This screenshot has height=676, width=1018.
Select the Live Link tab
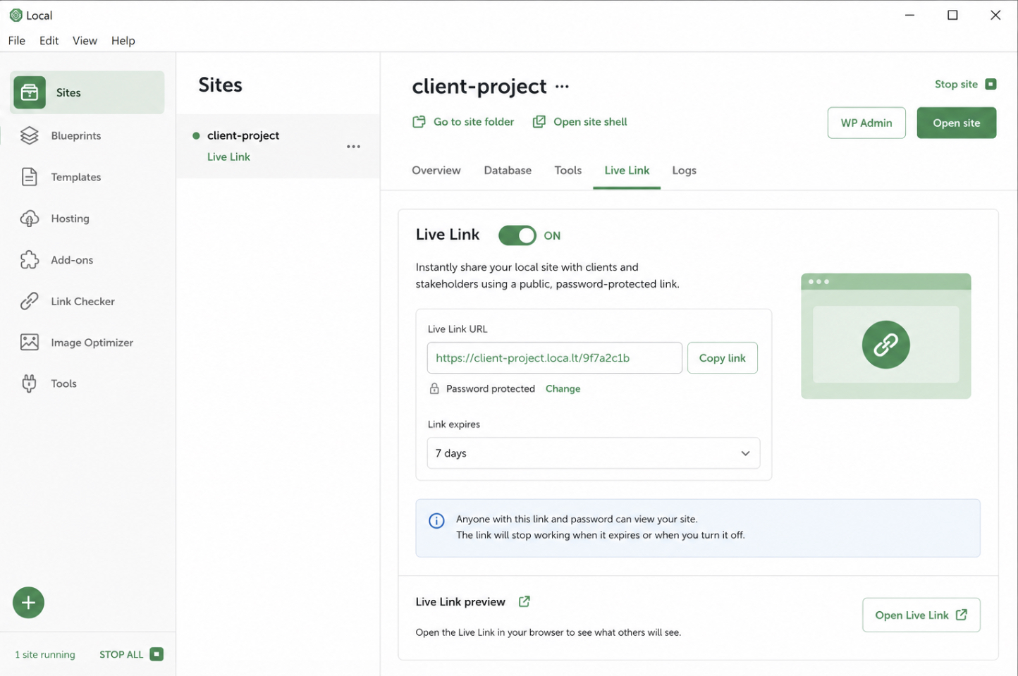point(627,171)
